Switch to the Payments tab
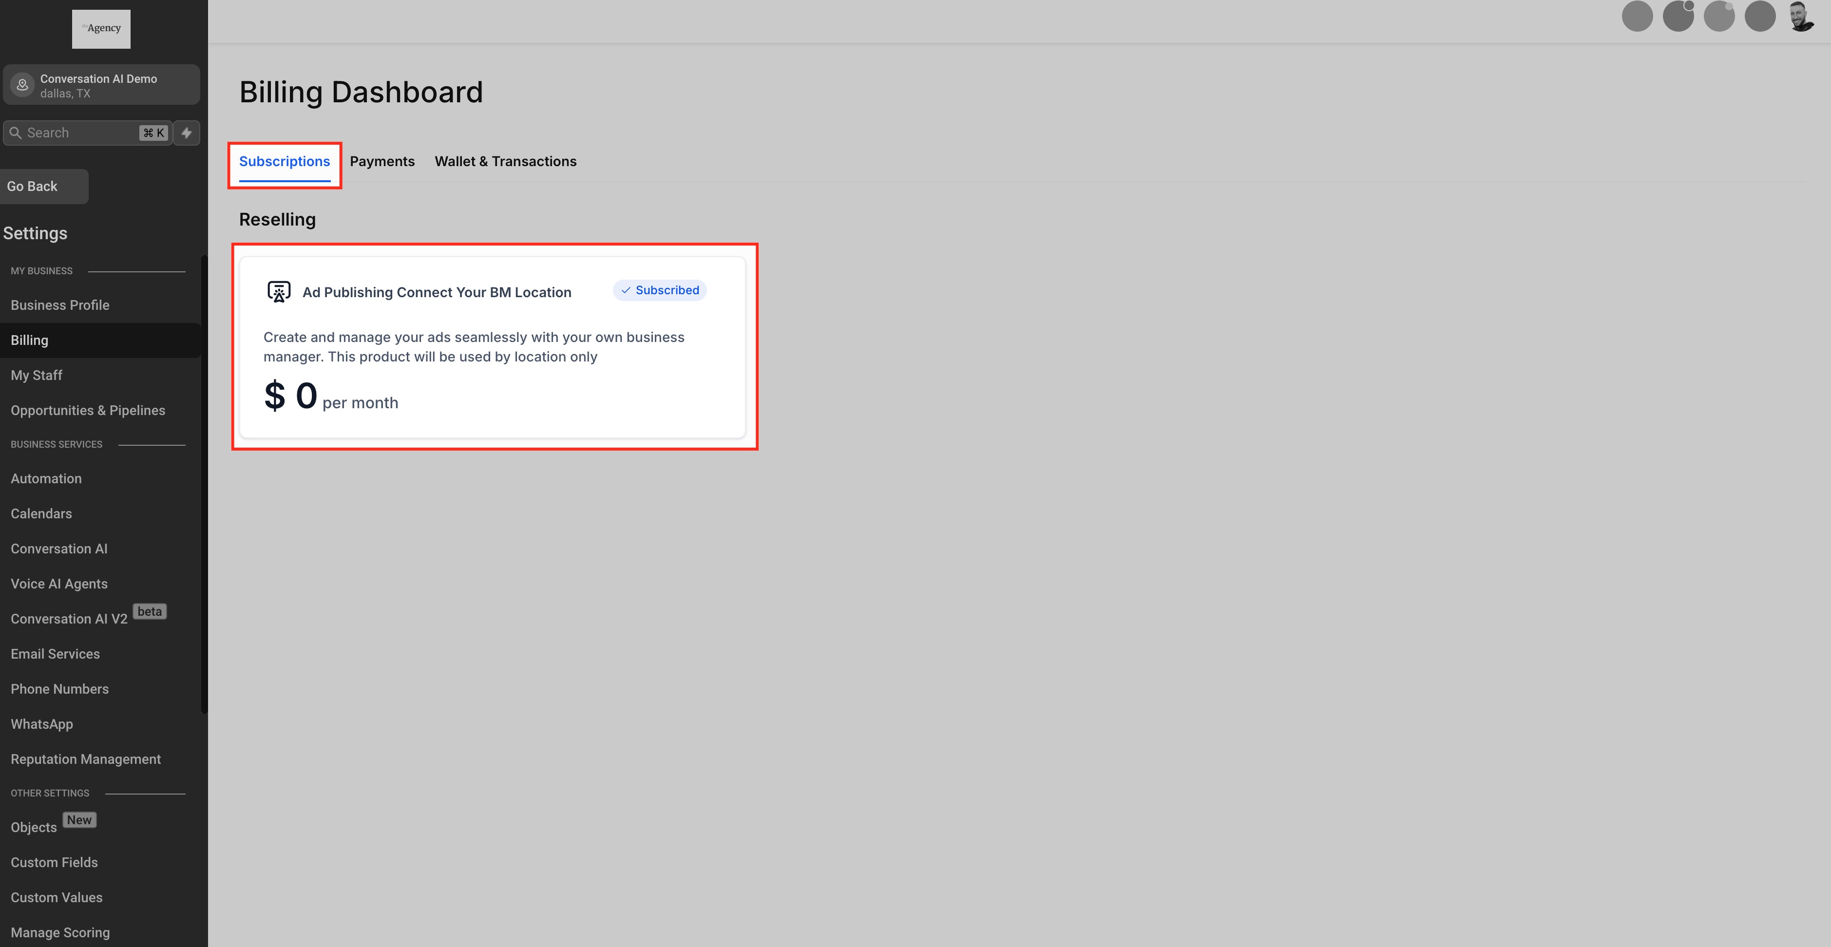Viewport: 1831px width, 947px height. (x=381, y=161)
